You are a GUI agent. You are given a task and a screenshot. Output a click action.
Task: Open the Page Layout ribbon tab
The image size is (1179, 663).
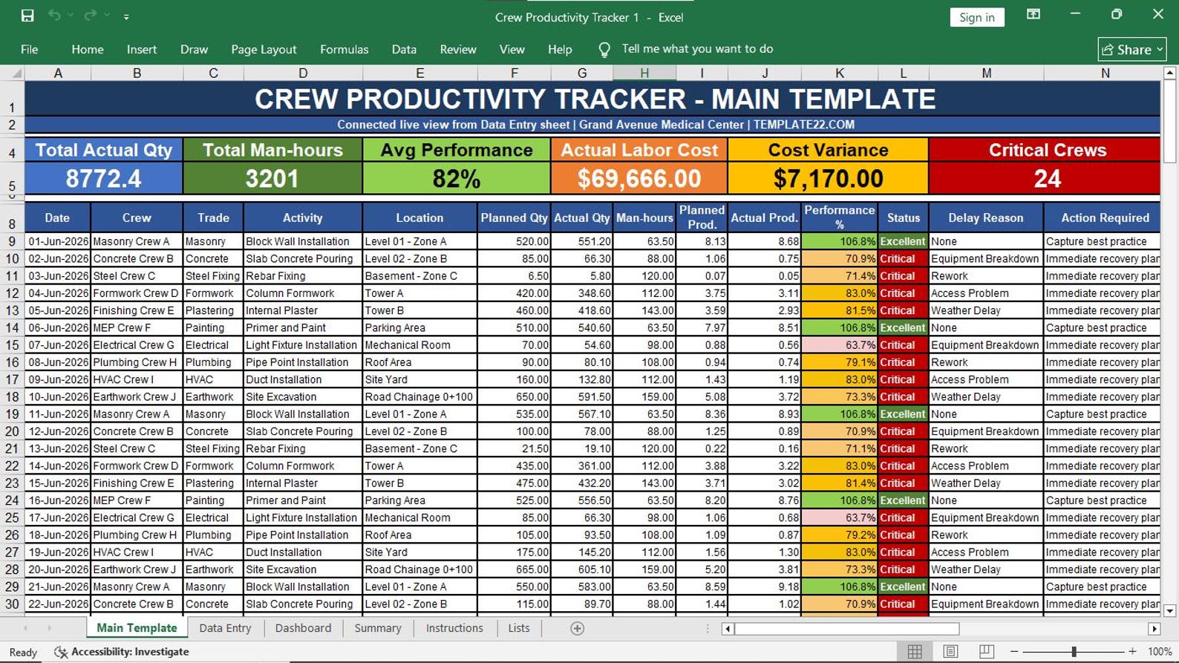(x=264, y=49)
